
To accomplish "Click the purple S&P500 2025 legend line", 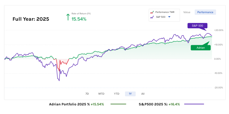I will pyautogui.click(x=193, y=104).
